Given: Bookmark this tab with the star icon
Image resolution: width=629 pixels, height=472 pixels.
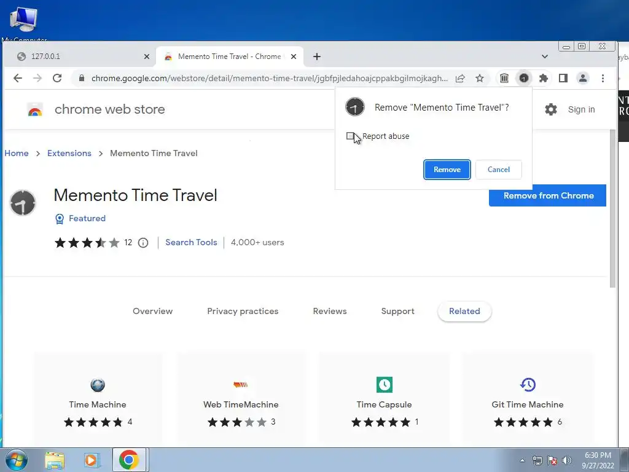Looking at the screenshot, I should click(480, 78).
